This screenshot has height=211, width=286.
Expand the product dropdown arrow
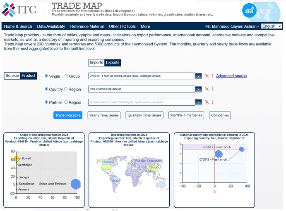(x=198, y=76)
